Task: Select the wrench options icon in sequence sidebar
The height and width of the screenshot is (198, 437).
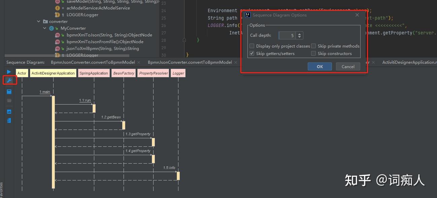Action: click(x=9, y=80)
